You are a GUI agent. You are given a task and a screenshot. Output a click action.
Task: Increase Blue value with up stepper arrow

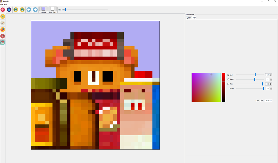coord(271,83)
